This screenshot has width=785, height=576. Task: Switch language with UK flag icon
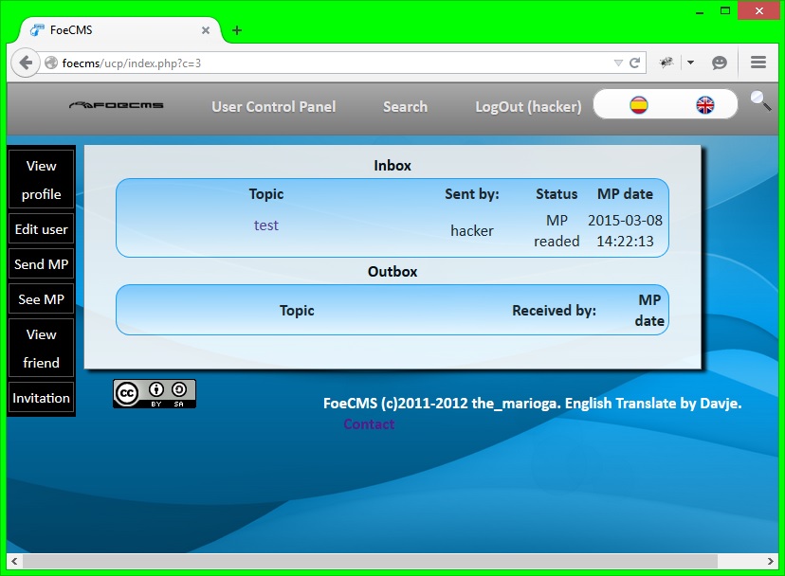[x=705, y=105]
